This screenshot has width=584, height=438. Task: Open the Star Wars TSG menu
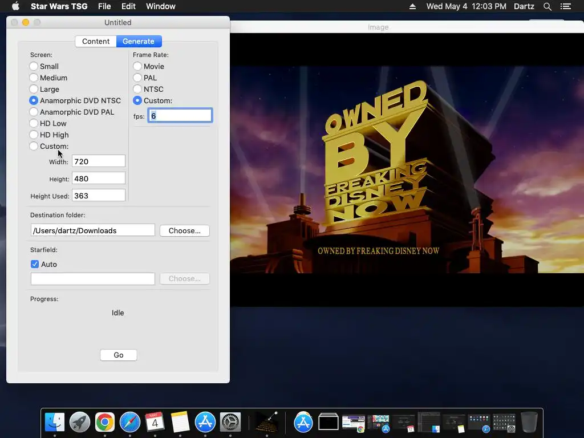click(59, 6)
